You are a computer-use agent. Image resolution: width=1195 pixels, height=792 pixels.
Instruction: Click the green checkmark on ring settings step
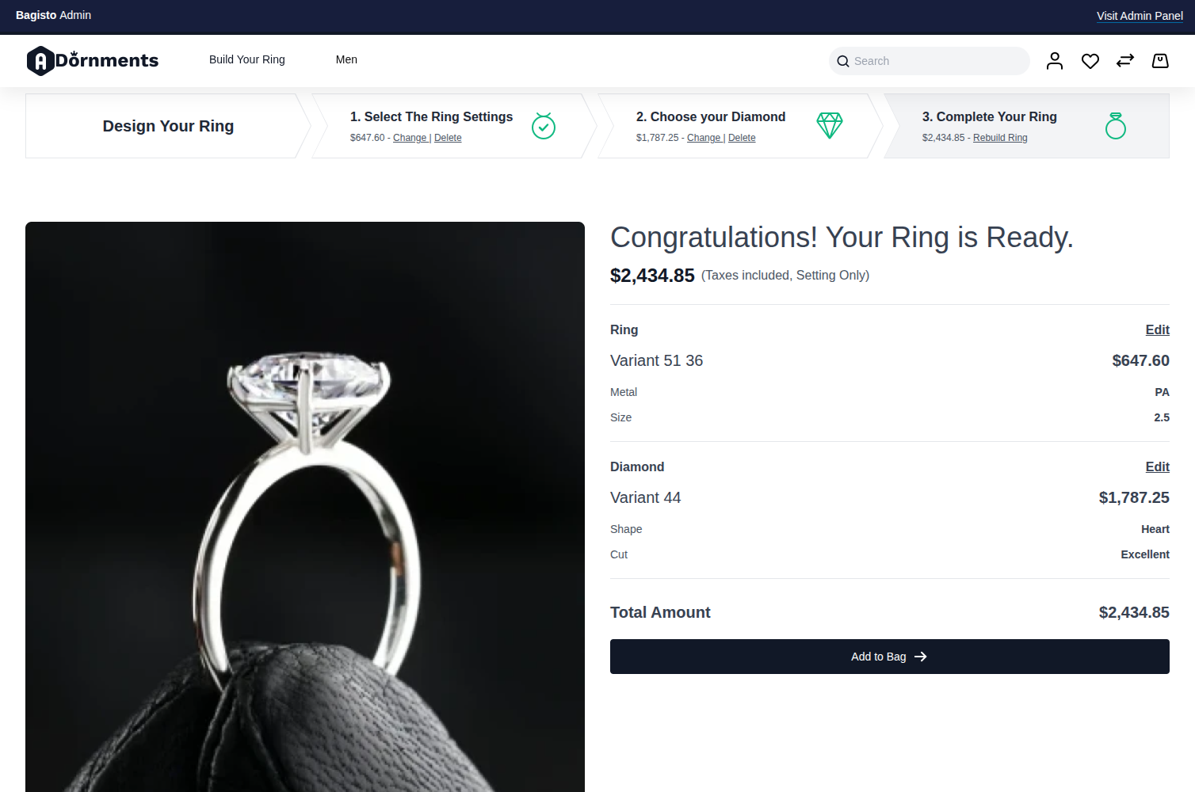click(544, 125)
